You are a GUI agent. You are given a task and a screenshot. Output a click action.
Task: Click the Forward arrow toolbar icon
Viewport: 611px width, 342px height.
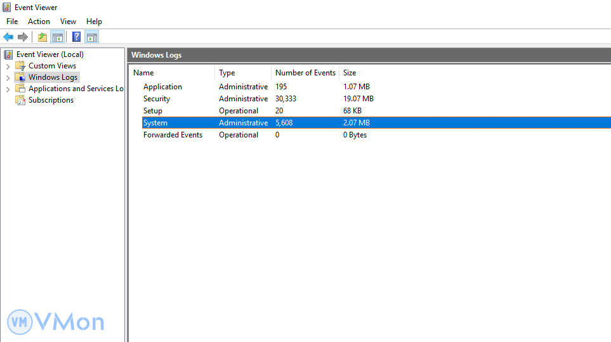[23, 37]
